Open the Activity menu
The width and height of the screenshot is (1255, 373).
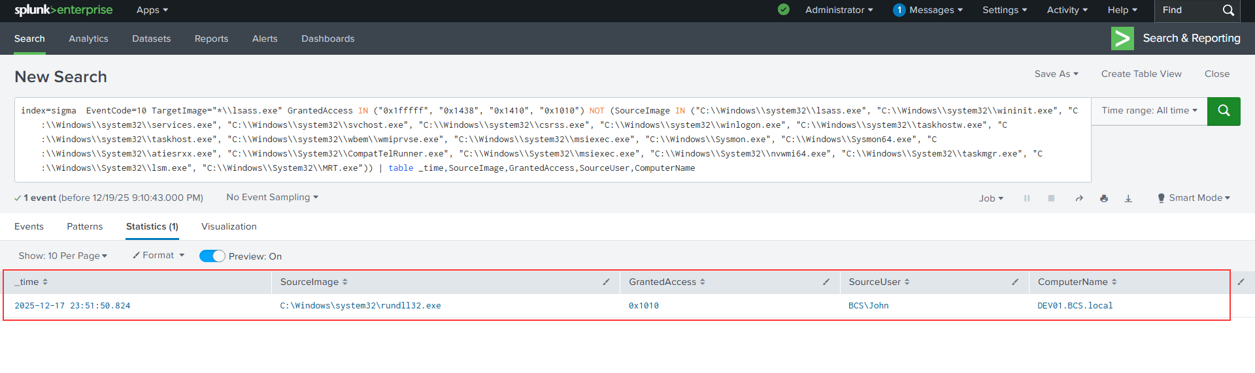tap(1067, 10)
